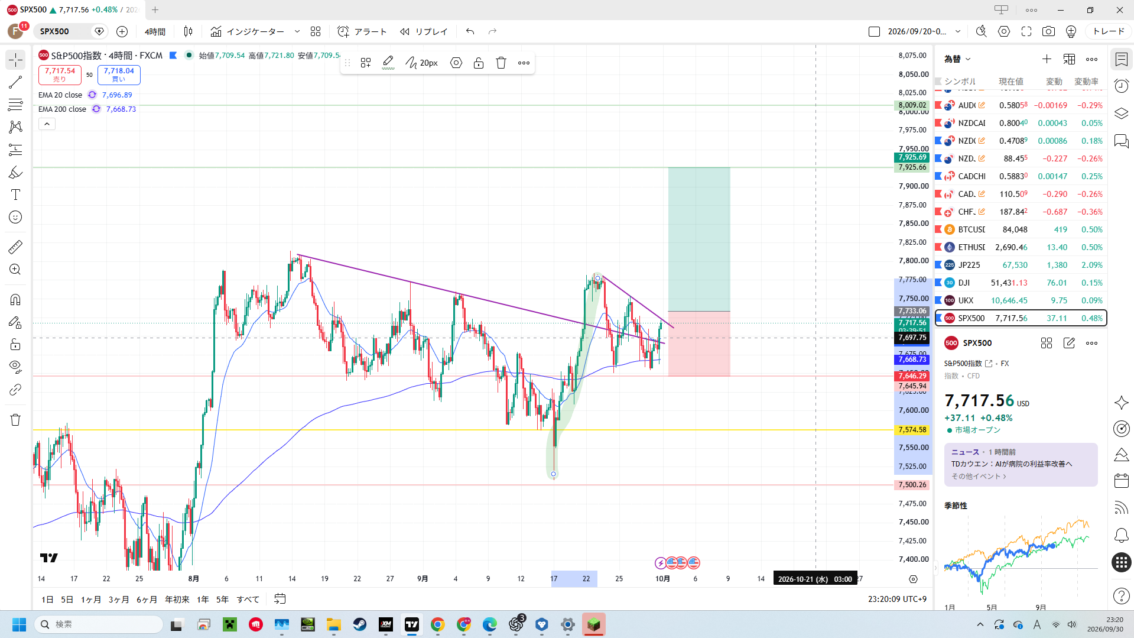Image resolution: width=1134 pixels, height=638 pixels.
Task: Select the 1ヶ月 date range tab
Action: (x=91, y=599)
